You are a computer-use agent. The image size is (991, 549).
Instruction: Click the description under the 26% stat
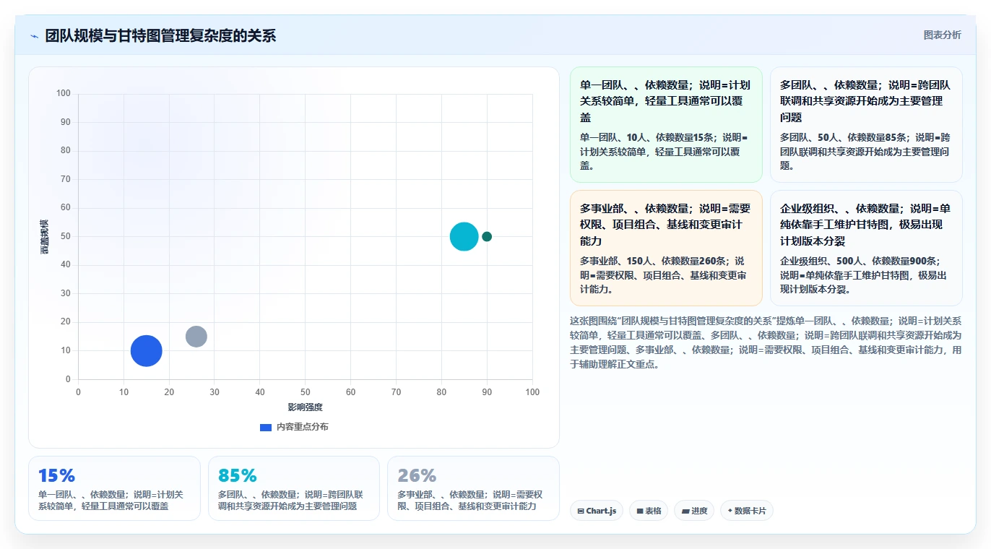[470, 501]
